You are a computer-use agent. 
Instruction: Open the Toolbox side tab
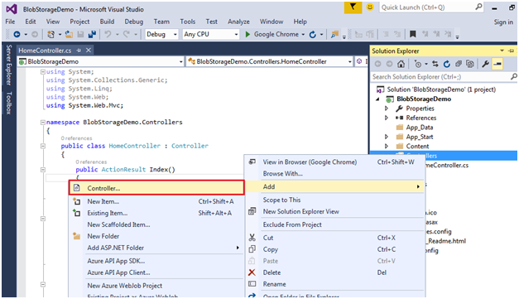click(9, 104)
